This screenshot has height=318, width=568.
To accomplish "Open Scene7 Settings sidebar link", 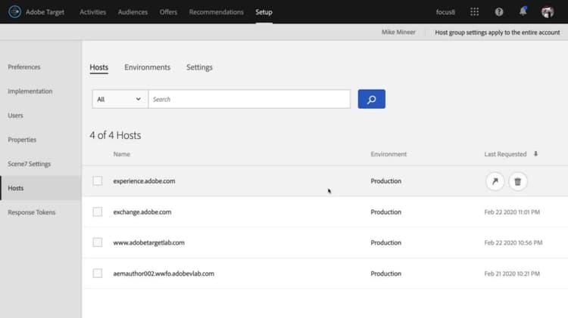I will coord(30,164).
